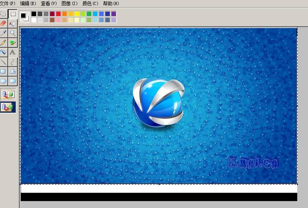Choose the straight Line tool
Image resolution: width=308 pixels, height=208 pixels.
(3, 62)
